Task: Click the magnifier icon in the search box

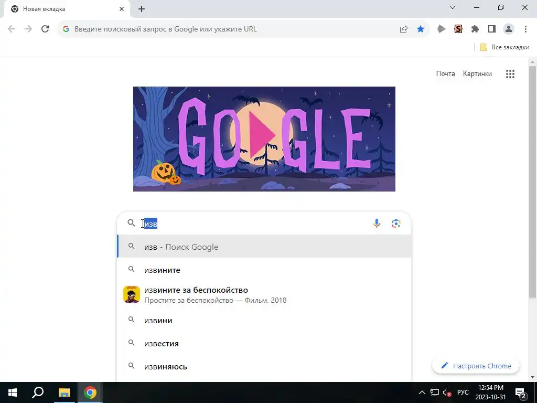Action: tap(131, 223)
